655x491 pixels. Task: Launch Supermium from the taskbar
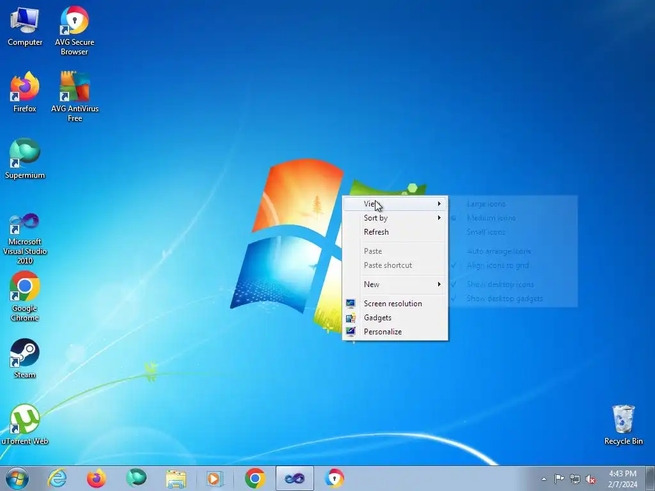(x=136, y=478)
